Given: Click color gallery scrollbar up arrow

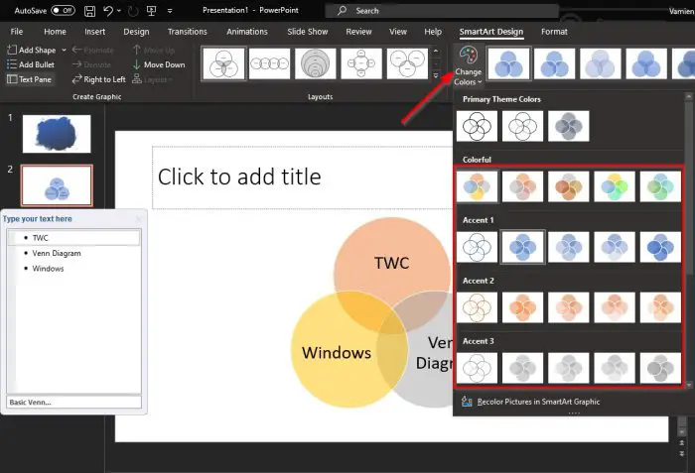Looking at the screenshot, I should click(x=689, y=96).
